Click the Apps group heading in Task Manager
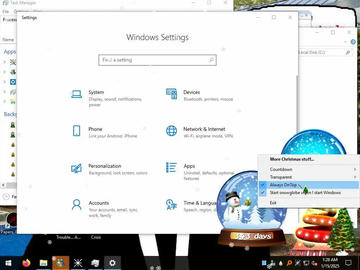 (10, 52)
